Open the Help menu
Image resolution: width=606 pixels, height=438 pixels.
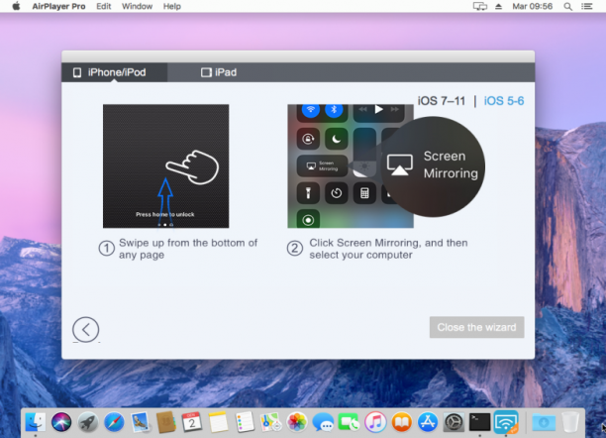pyautogui.click(x=172, y=6)
